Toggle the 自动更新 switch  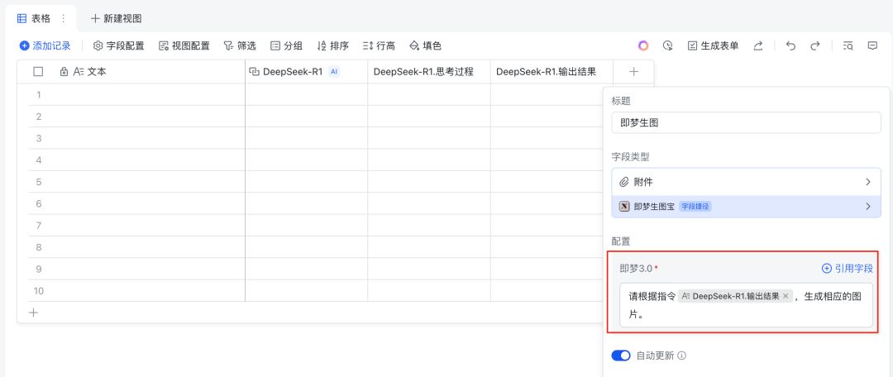coord(621,356)
